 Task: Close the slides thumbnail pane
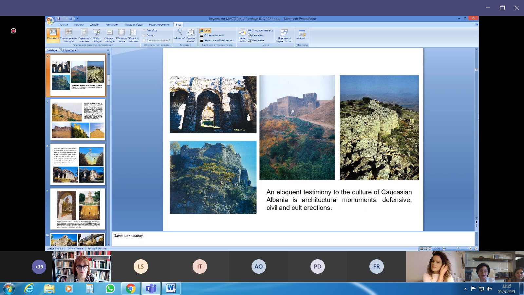[x=108, y=50]
